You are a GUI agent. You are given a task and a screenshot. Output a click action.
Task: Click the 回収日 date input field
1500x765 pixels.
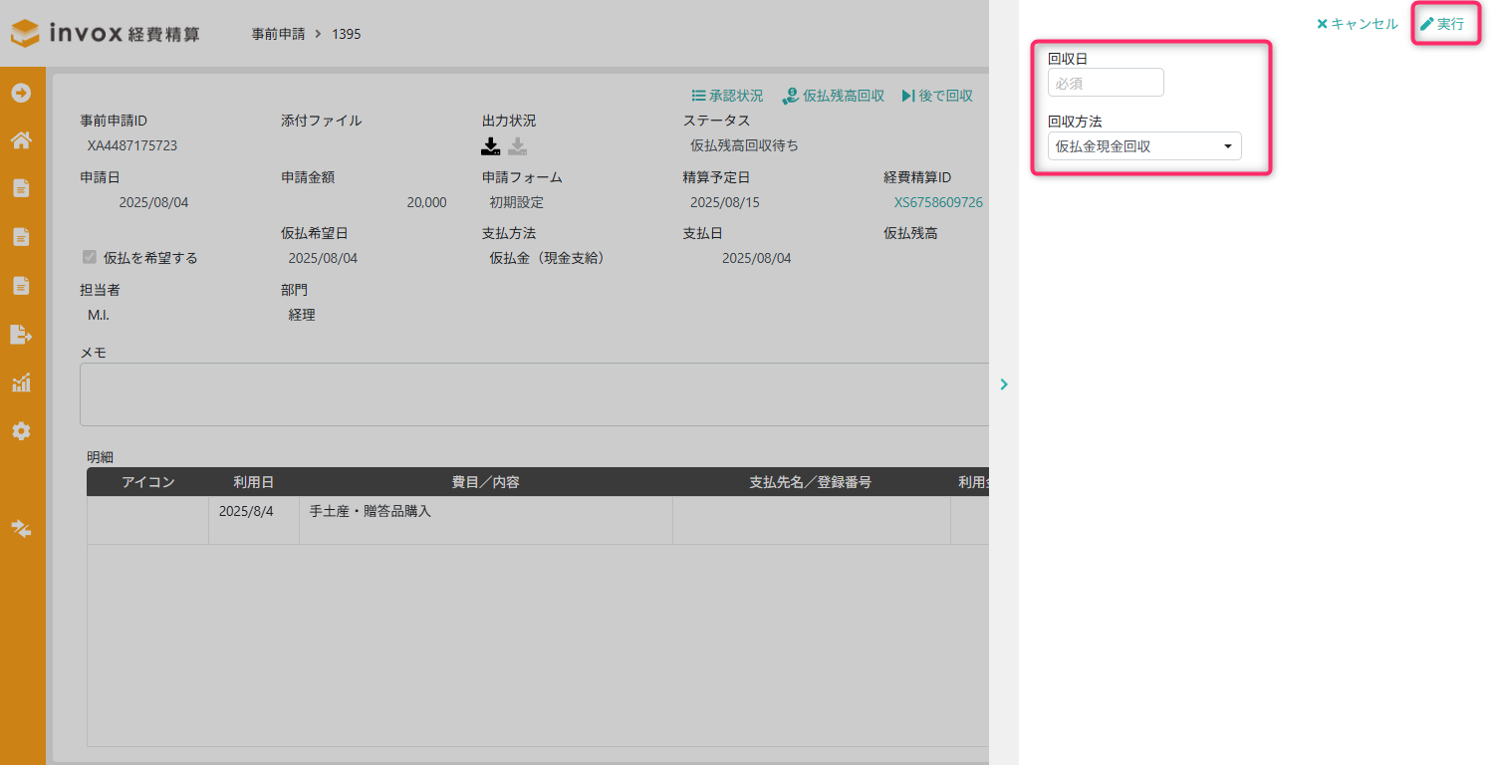point(1106,83)
